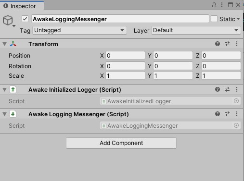Open Awake Initialized Logger context menu

[237, 89]
